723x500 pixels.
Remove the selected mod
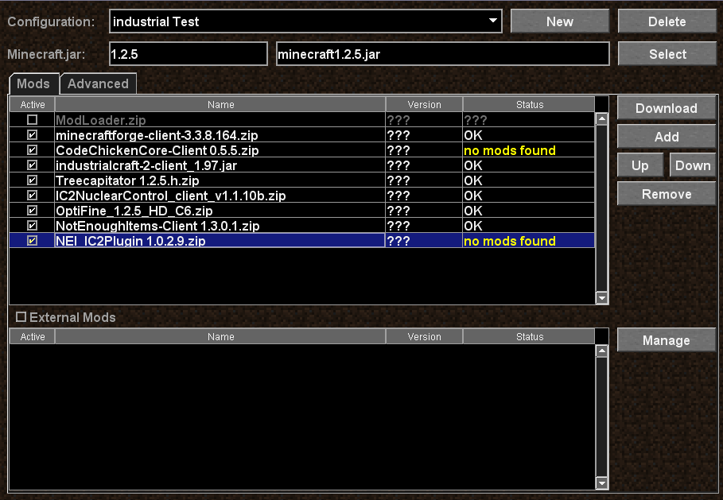[666, 194]
